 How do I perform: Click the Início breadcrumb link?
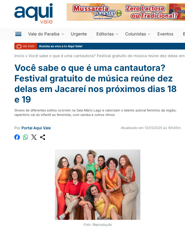[19, 56]
